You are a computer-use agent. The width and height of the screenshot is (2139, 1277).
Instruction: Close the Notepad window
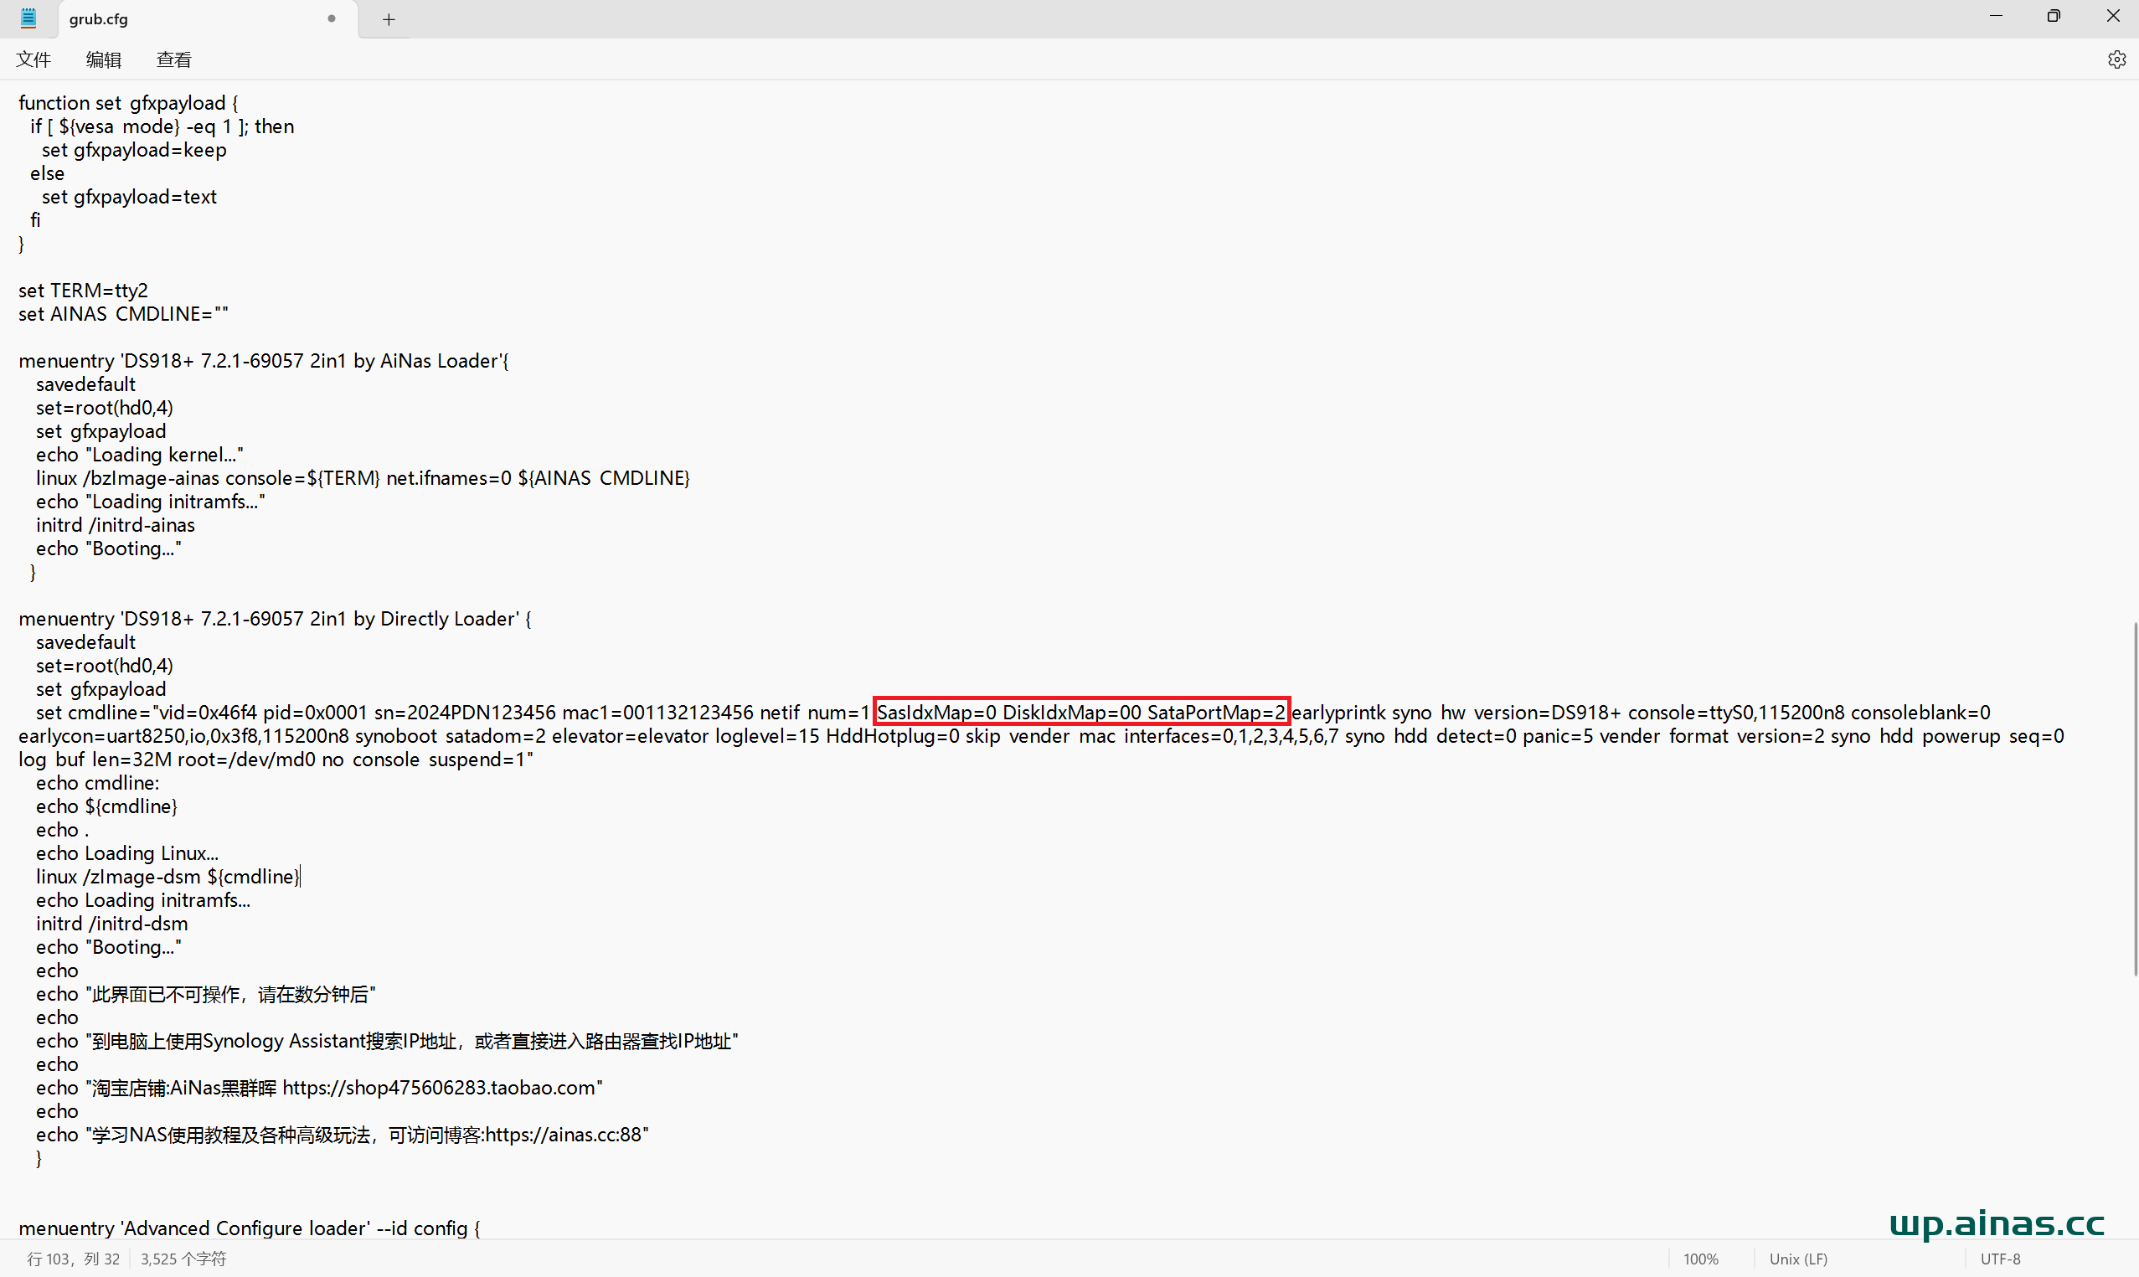[2112, 17]
